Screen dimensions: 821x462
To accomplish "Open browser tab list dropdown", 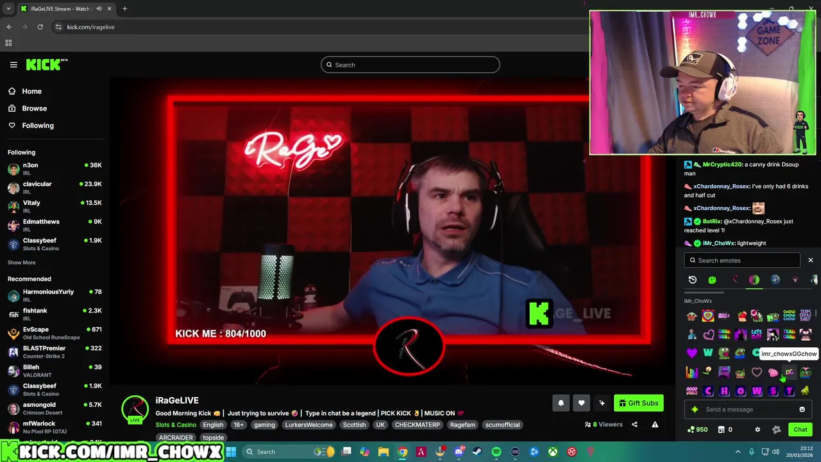I will tap(8, 8).
